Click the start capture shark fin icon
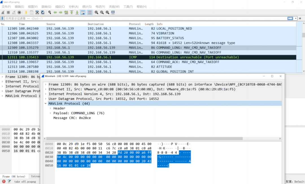This screenshot has width=305, height=184. click(x=3, y=12)
